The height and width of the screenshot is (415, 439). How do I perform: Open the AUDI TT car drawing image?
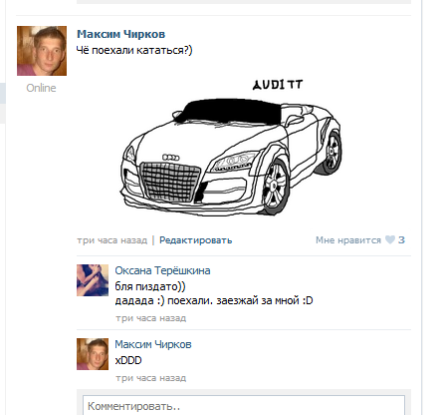(x=230, y=148)
